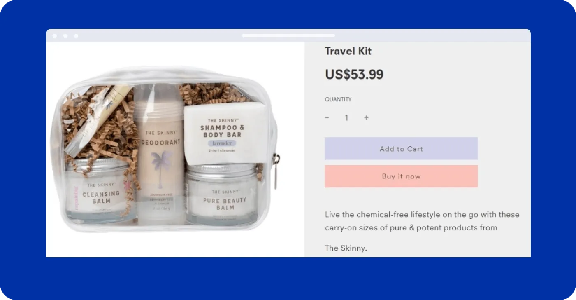Image resolution: width=576 pixels, height=300 pixels.
Task: Click the first browser window dot
Action: [x=55, y=36]
